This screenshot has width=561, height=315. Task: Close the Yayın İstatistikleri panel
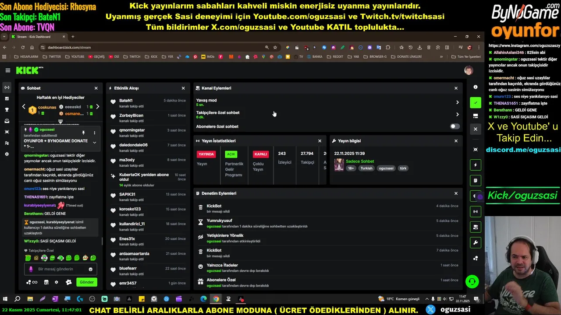tap(320, 141)
